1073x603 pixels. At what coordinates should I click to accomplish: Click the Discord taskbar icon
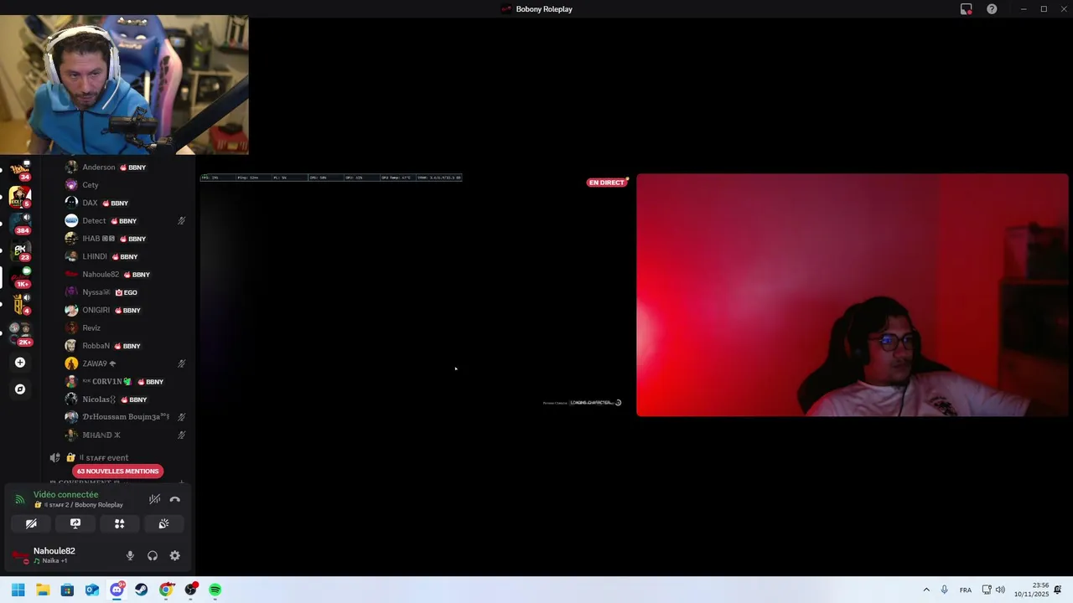(x=117, y=590)
